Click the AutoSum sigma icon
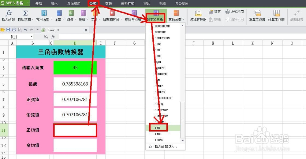 [x=25, y=13]
